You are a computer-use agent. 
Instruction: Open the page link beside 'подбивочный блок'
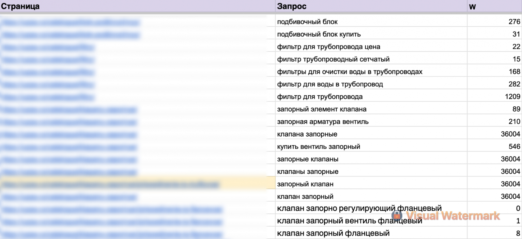pyautogui.click(x=70, y=22)
